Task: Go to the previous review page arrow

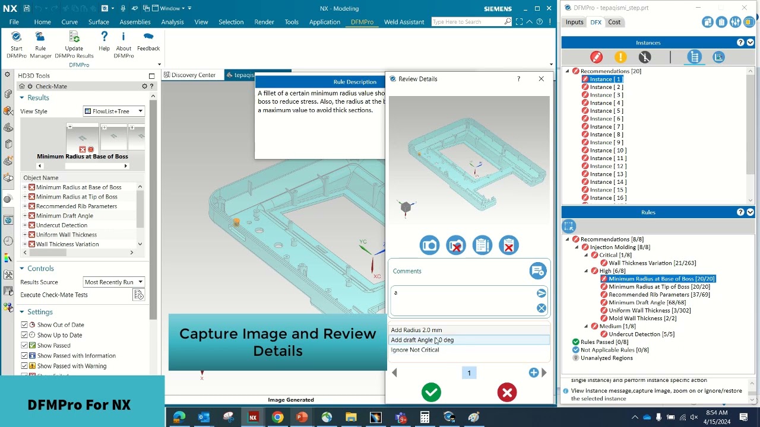Action: coord(394,372)
